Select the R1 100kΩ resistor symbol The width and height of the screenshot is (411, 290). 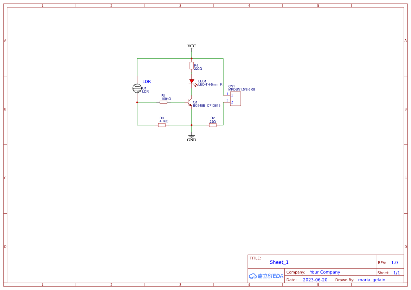163,103
